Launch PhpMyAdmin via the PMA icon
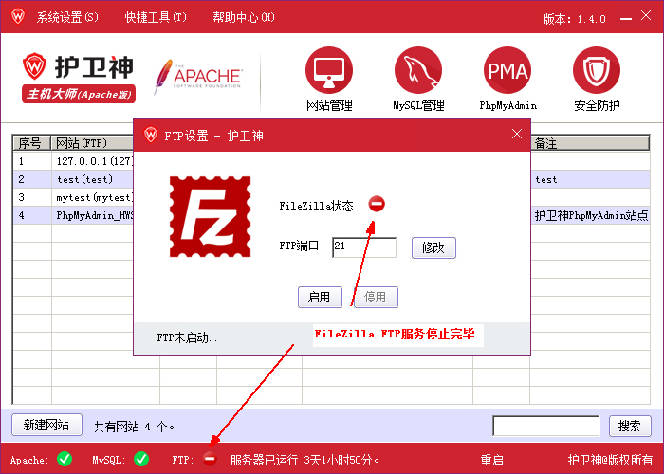This screenshot has width=664, height=474. coord(507,70)
